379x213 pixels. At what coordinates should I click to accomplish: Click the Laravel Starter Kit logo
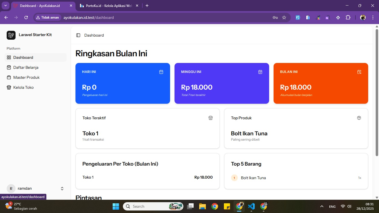(x=11, y=35)
